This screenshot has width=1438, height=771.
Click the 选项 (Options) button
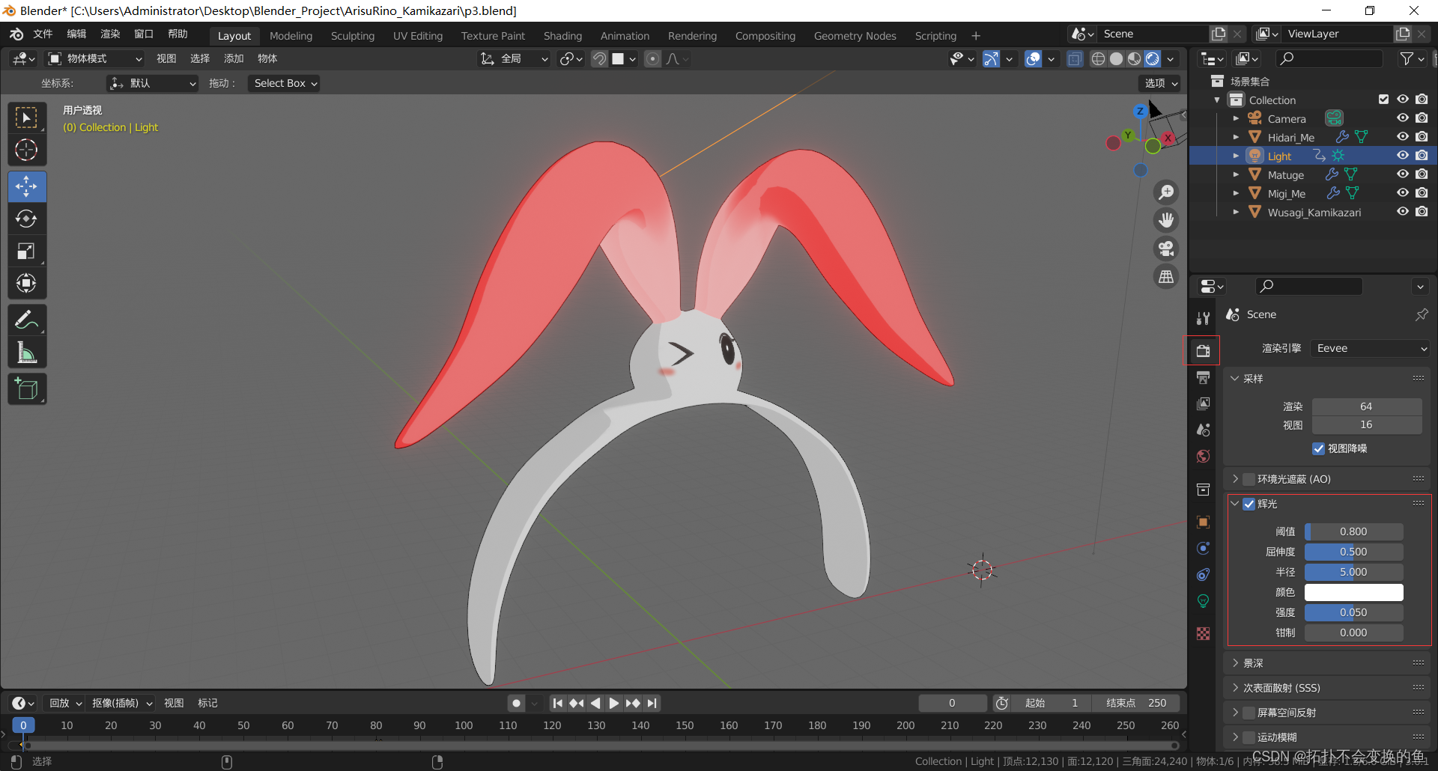point(1160,83)
